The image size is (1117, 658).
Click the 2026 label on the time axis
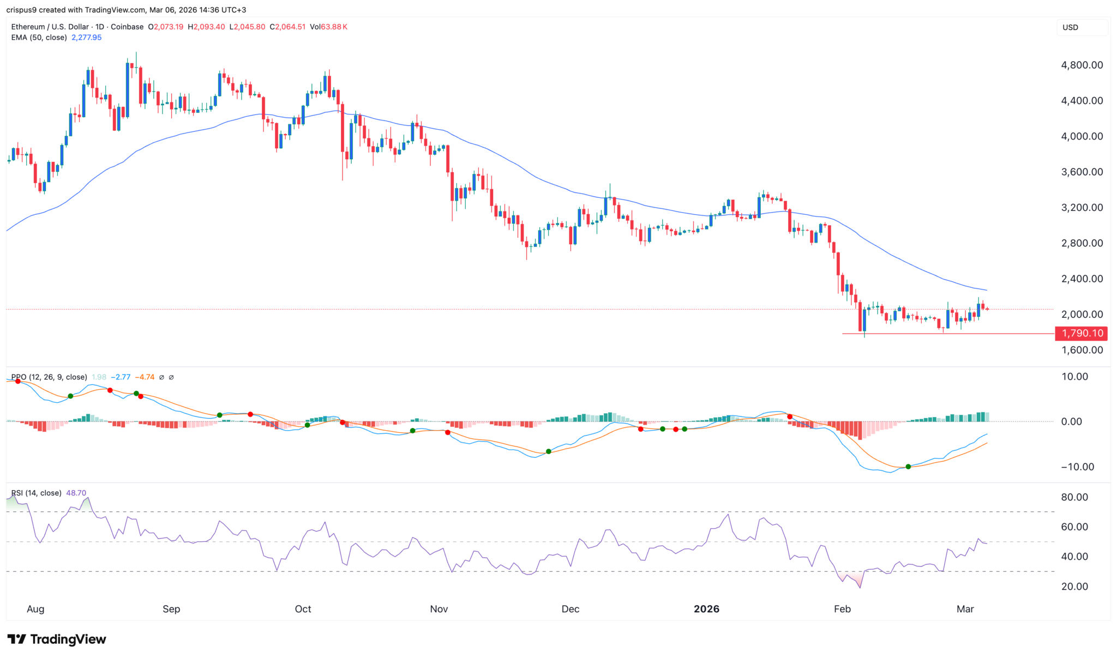click(706, 609)
